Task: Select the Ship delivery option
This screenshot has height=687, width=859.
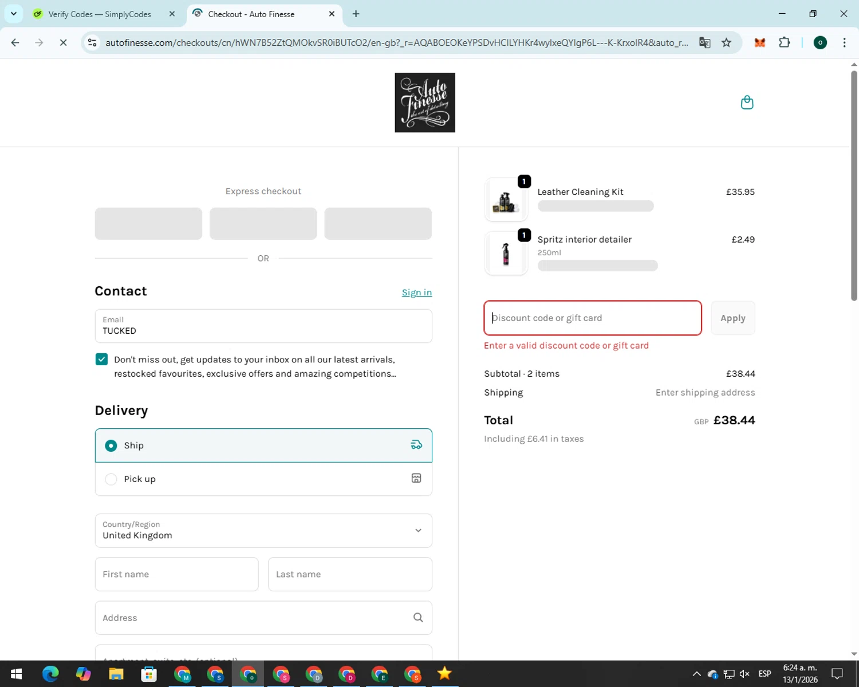Action: (263, 445)
